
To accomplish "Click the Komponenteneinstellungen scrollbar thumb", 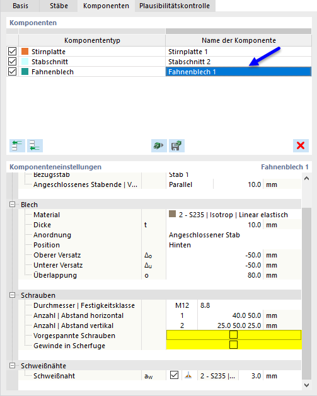I will point(307,294).
